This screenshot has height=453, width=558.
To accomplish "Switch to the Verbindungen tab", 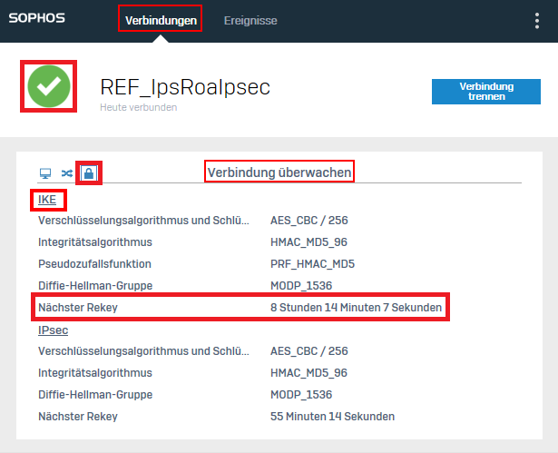I will coord(160,20).
